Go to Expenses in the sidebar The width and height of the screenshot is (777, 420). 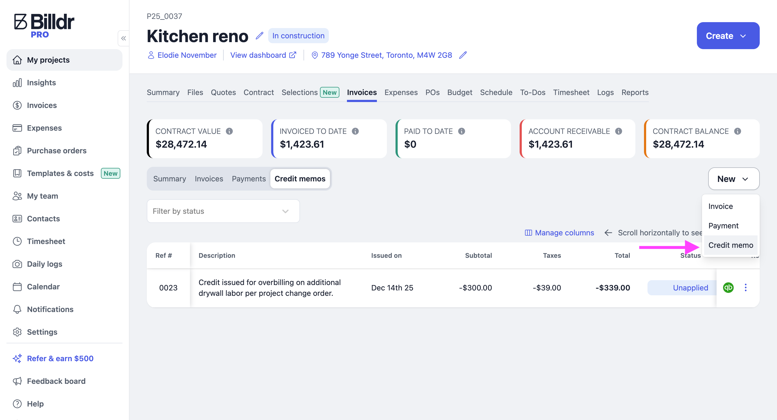tap(64, 128)
